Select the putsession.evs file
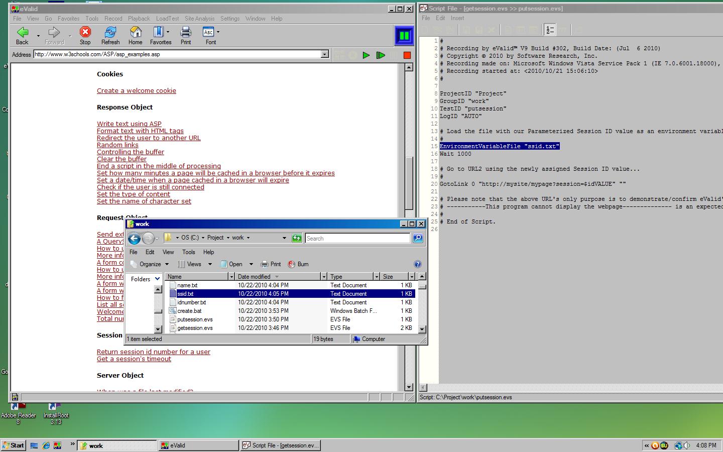 tap(195, 319)
